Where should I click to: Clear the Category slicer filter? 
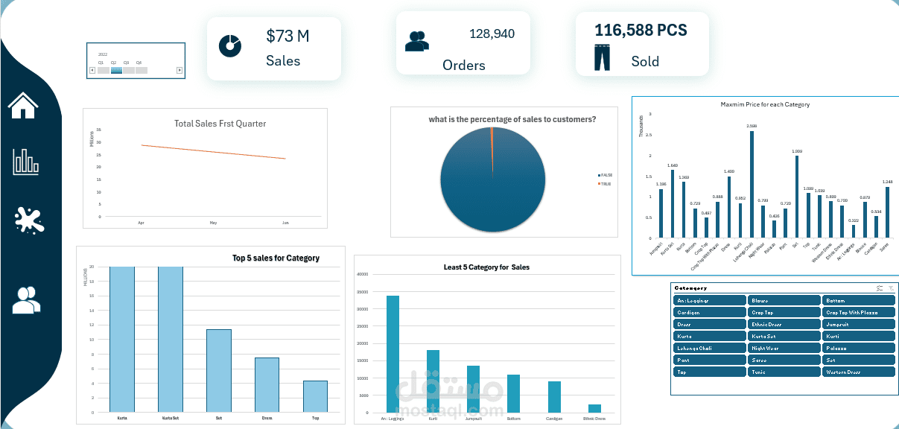tap(892, 288)
